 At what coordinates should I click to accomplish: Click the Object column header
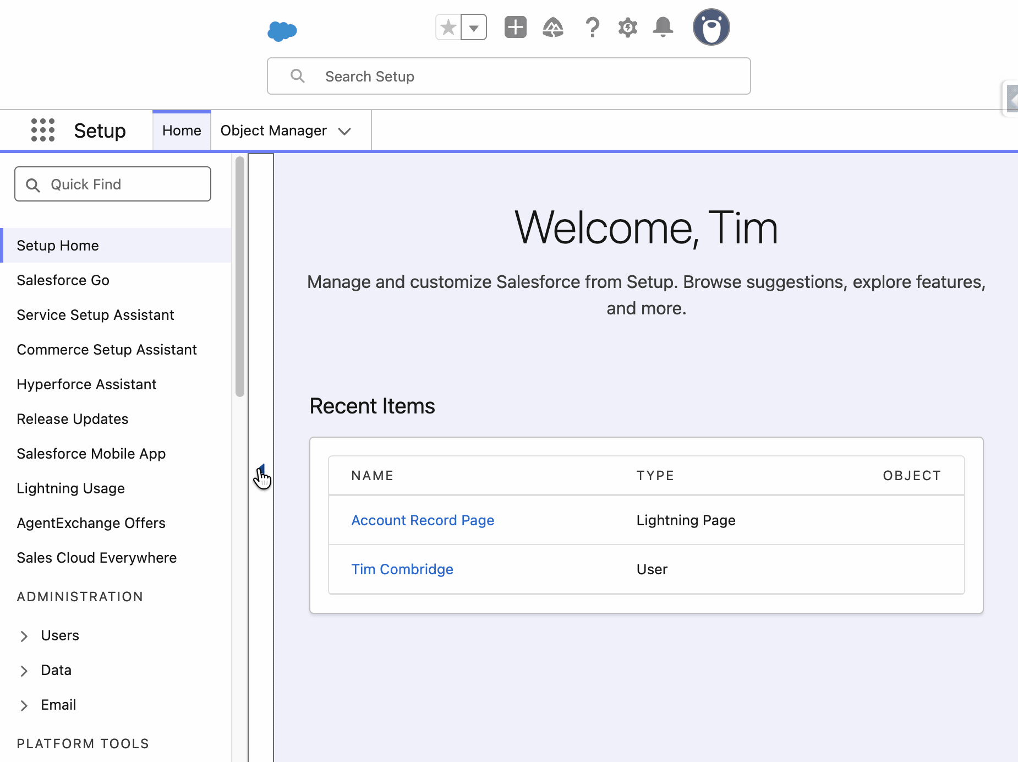[x=912, y=476]
